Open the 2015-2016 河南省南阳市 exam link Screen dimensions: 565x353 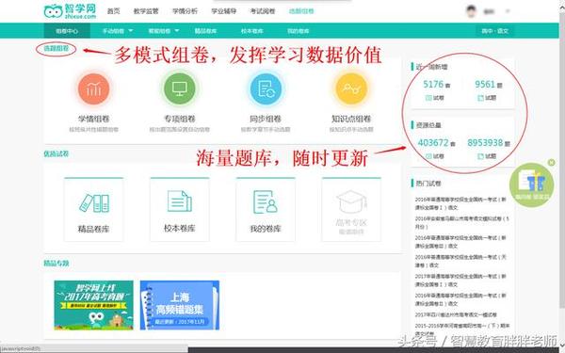[x=462, y=329]
